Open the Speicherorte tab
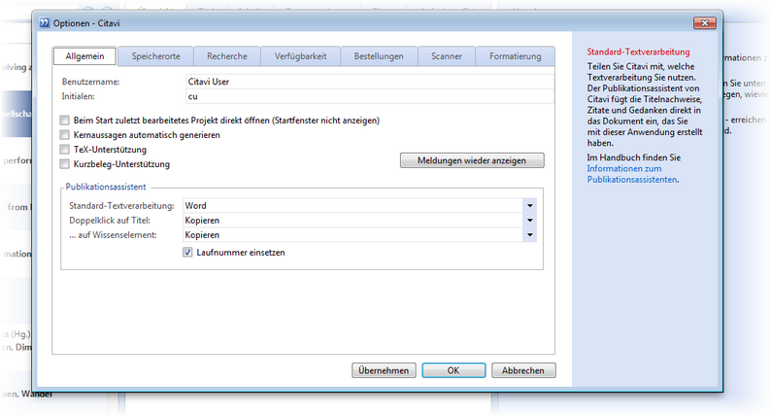771x416 pixels. point(156,56)
